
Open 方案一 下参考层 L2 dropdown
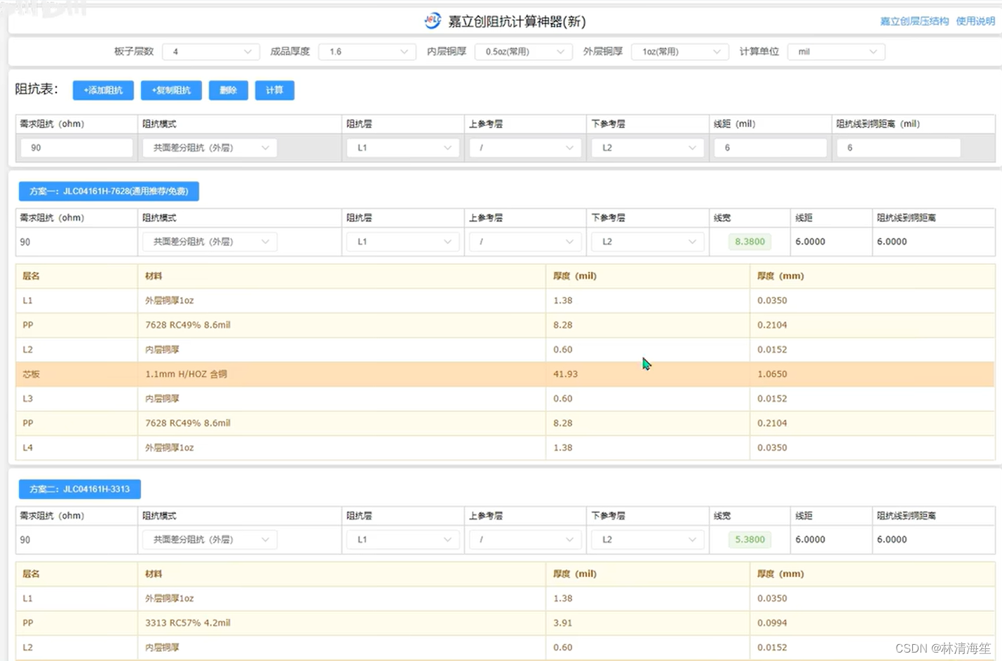648,242
